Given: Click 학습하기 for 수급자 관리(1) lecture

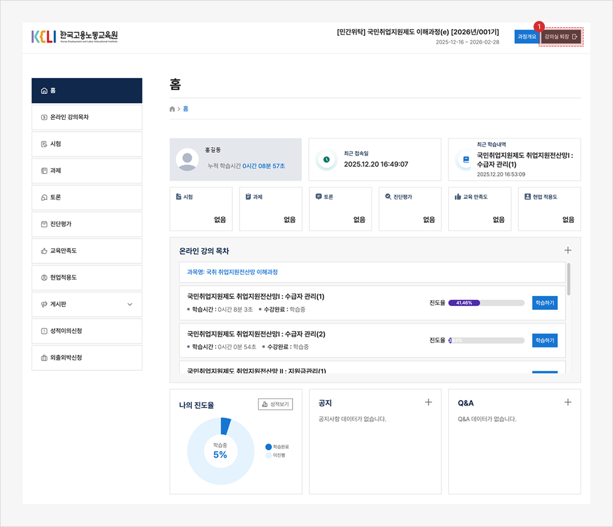Looking at the screenshot, I should tap(544, 303).
